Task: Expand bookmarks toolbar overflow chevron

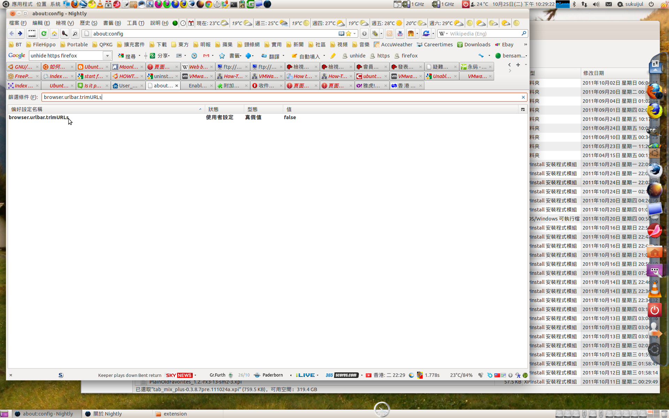Action: (x=525, y=45)
